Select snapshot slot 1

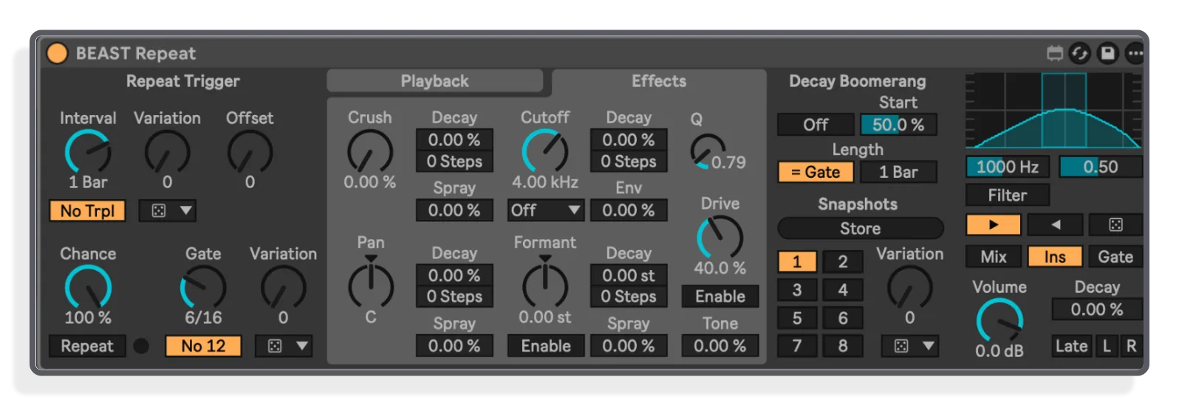coord(796,262)
